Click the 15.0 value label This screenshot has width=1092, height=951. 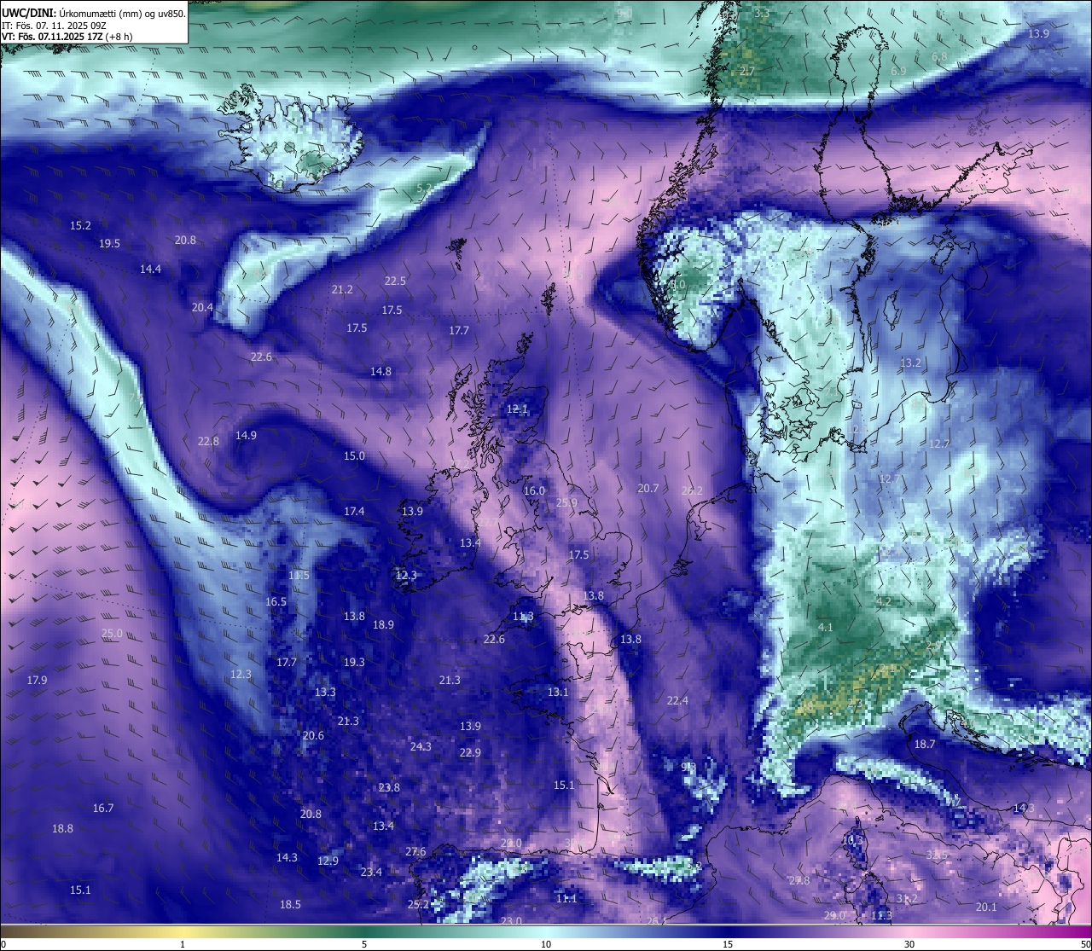click(354, 456)
